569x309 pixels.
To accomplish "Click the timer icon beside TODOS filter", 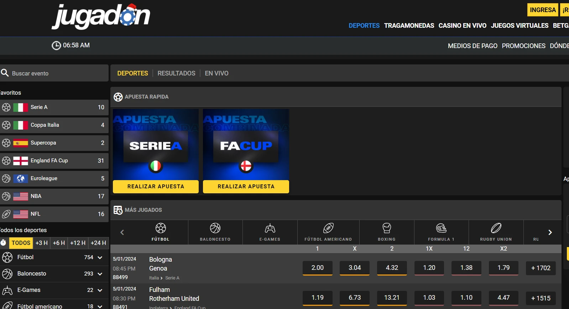I will (x=3, y=243).
